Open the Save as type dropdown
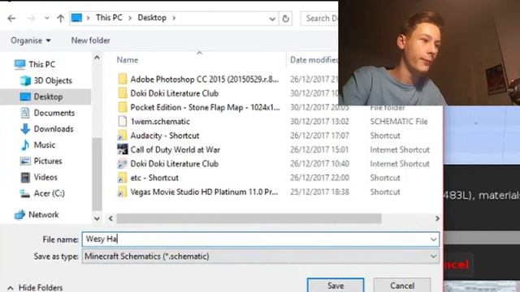Viewport: 520px width, 292px height. pyautogui.click(x=261, y=256)
